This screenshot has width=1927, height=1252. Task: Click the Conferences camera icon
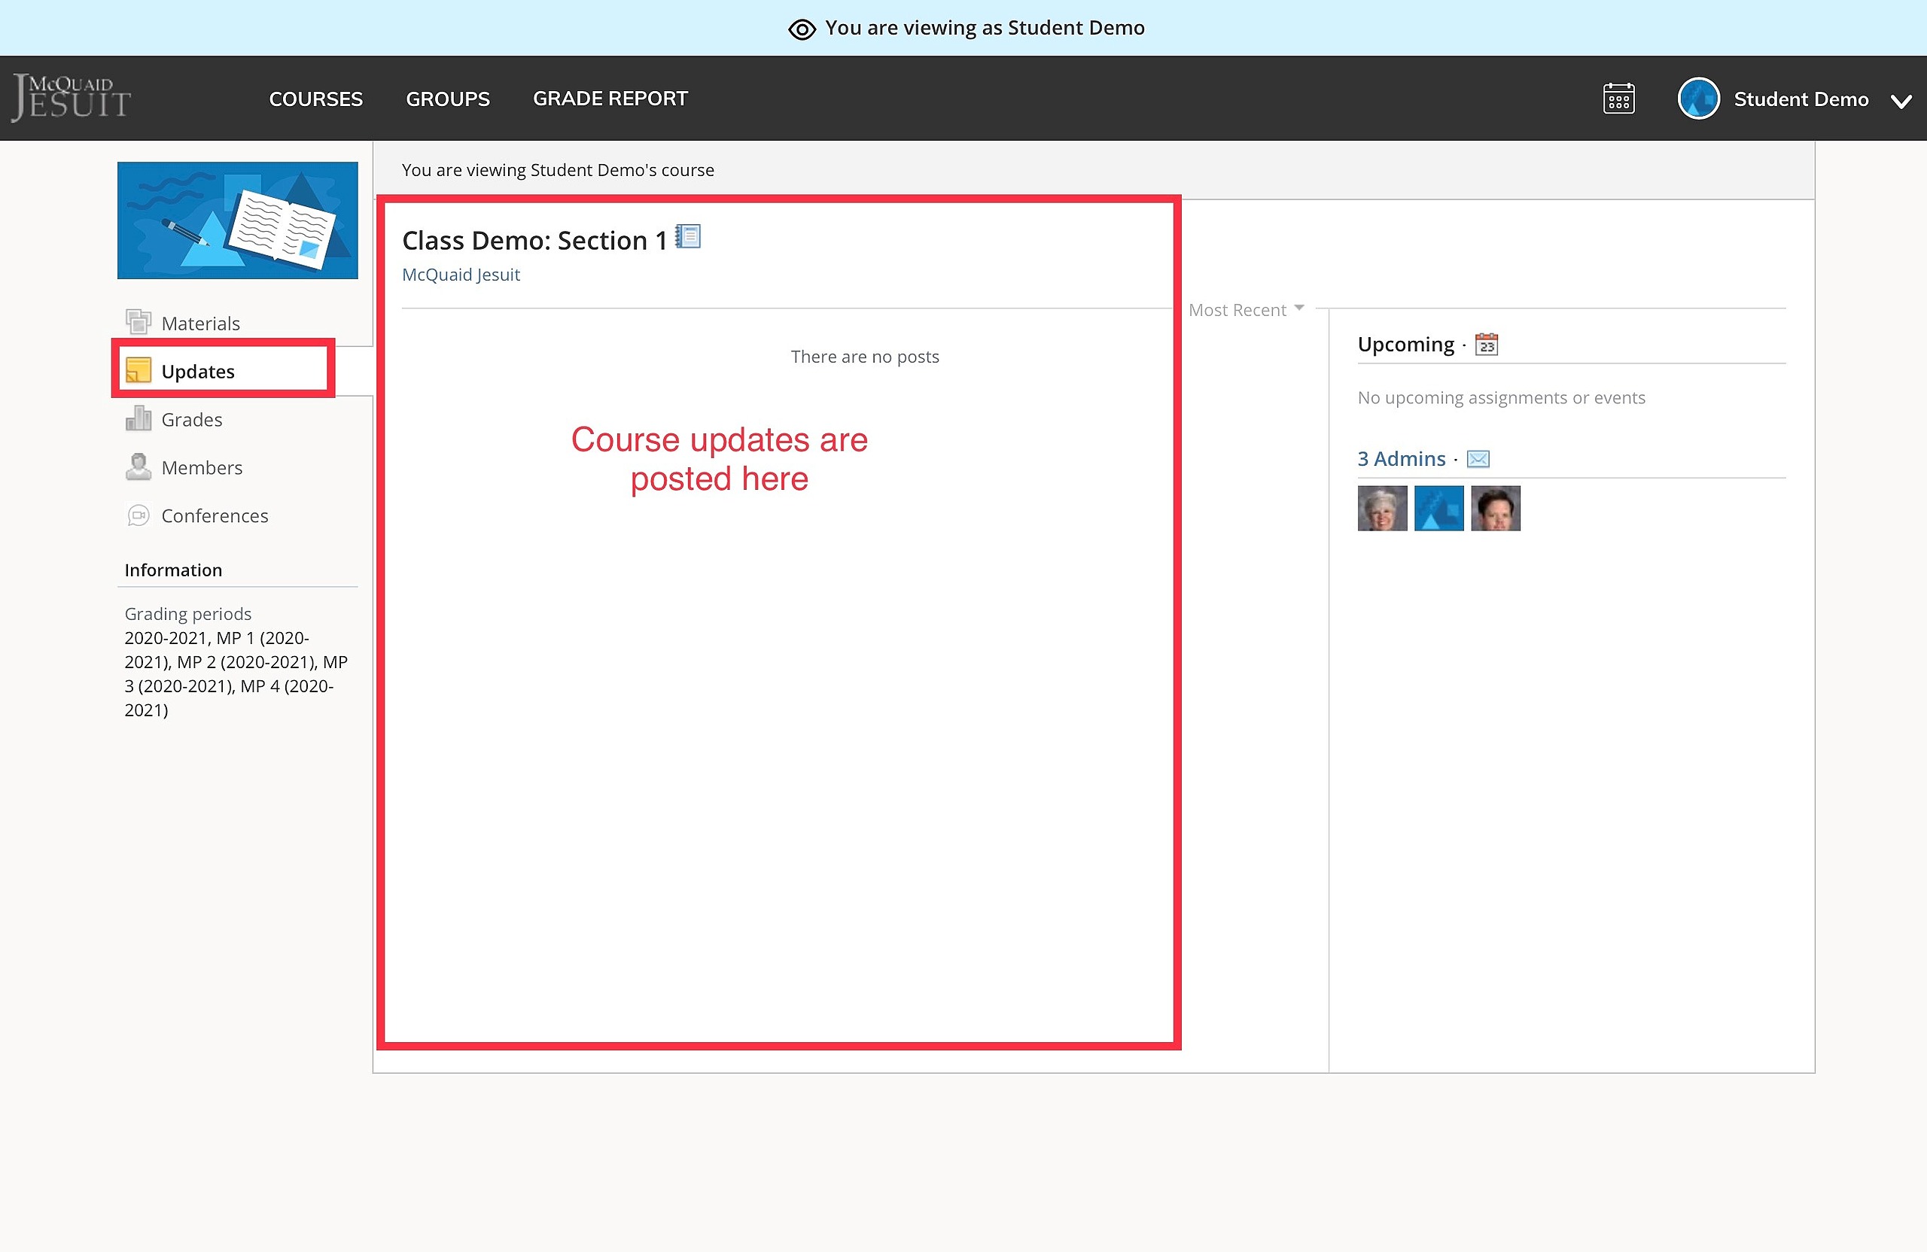[x=139, y=515]
